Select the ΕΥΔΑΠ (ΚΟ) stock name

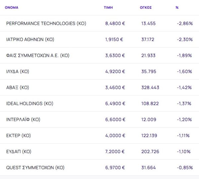[x=19, y=152]
